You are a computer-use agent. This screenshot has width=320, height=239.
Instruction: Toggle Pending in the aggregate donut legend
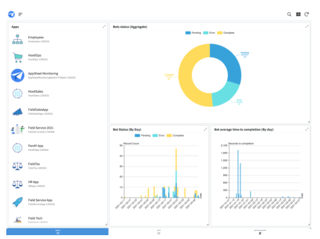[193, 33]
